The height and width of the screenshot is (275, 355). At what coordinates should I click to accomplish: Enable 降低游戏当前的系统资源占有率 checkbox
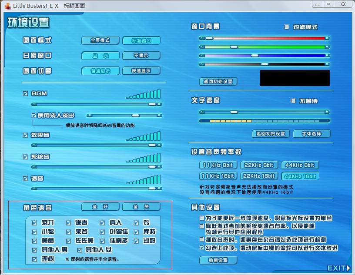(202, 226)
